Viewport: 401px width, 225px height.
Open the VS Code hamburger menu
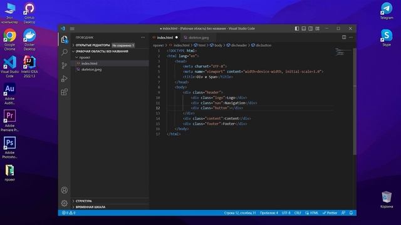[x=73, y=29]
